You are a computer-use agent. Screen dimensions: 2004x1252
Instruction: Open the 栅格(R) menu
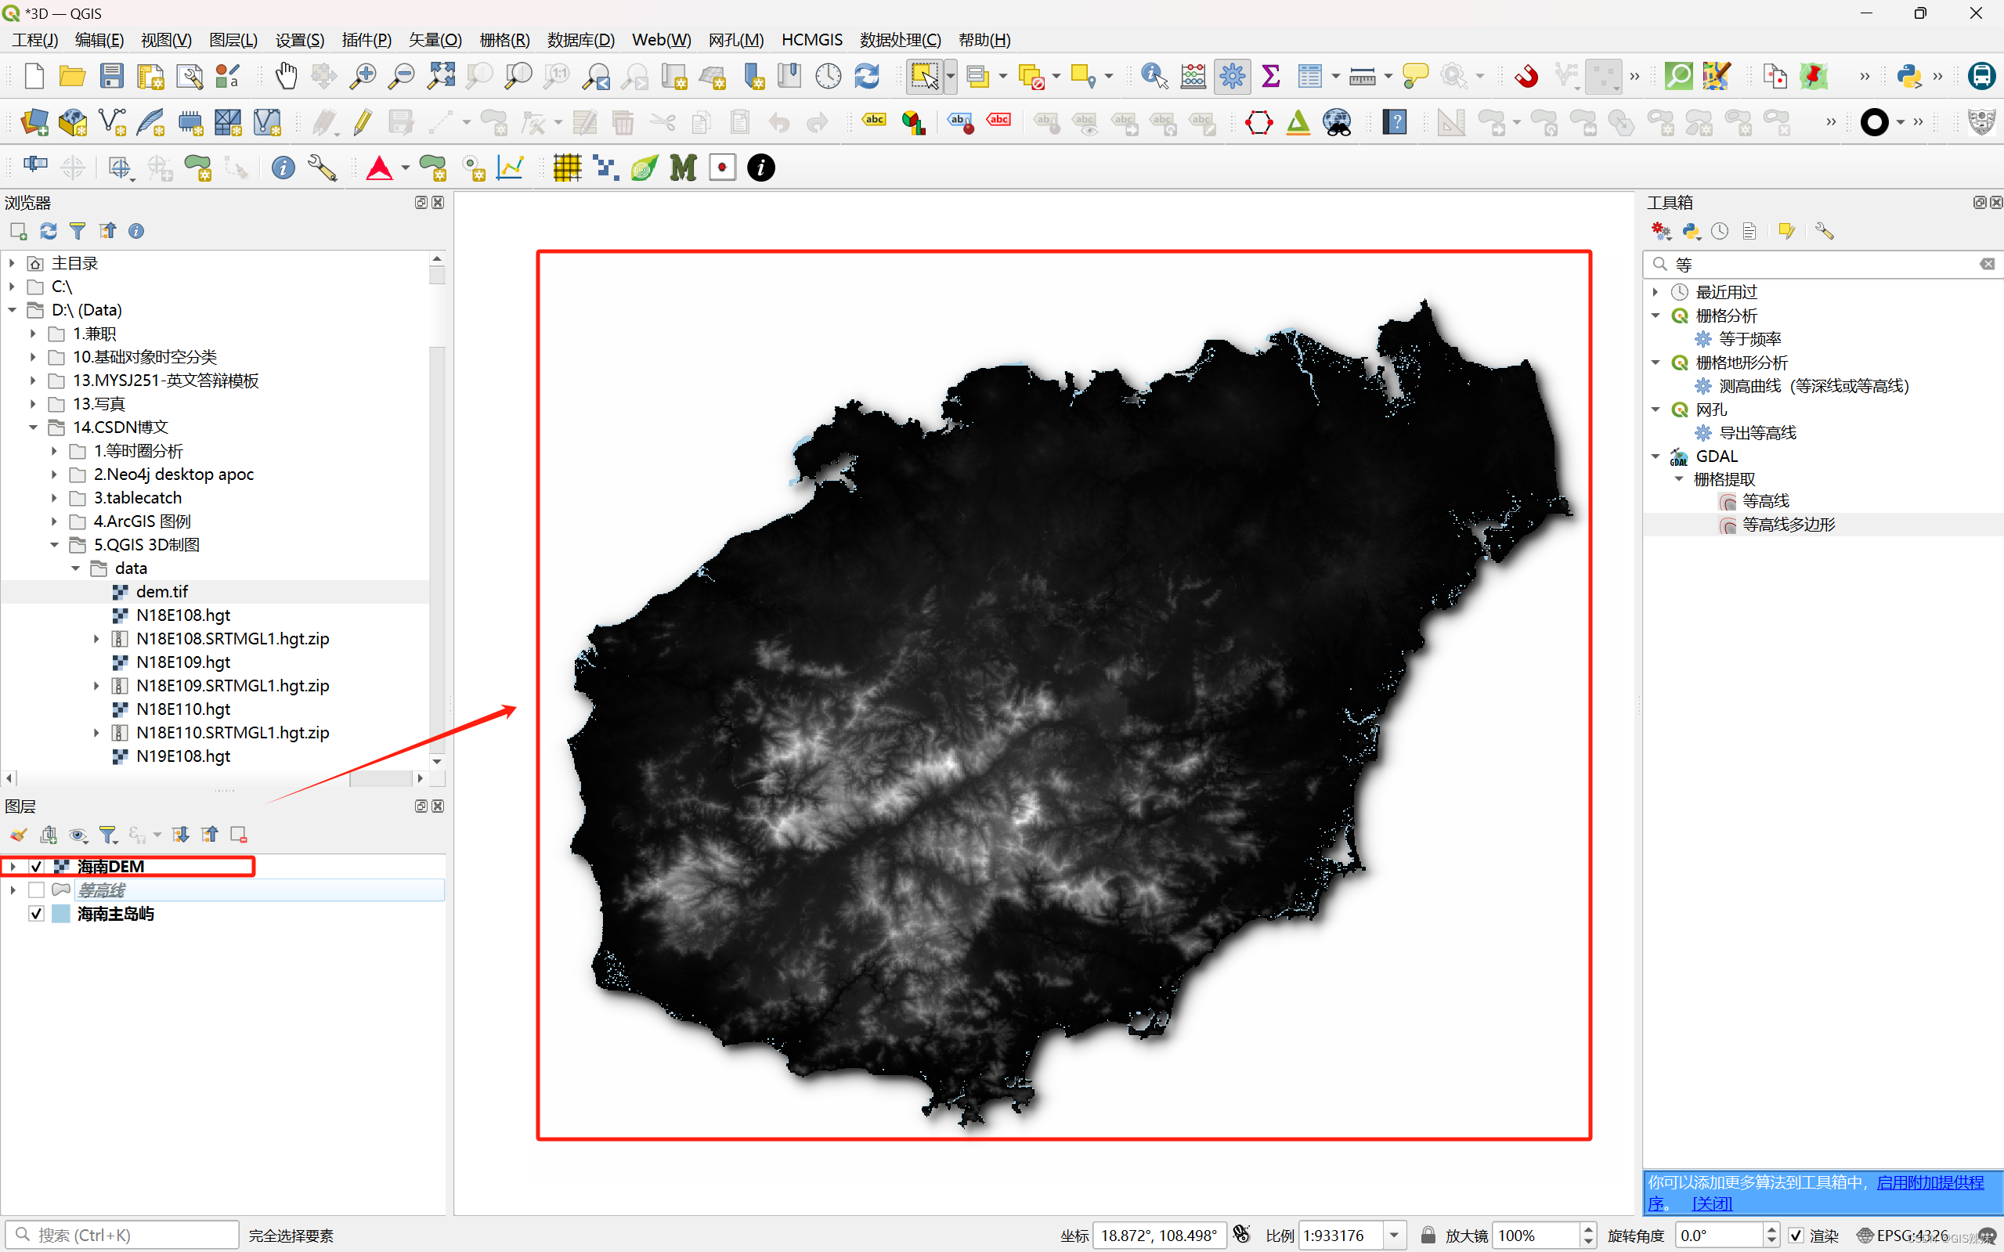point(504,40)
